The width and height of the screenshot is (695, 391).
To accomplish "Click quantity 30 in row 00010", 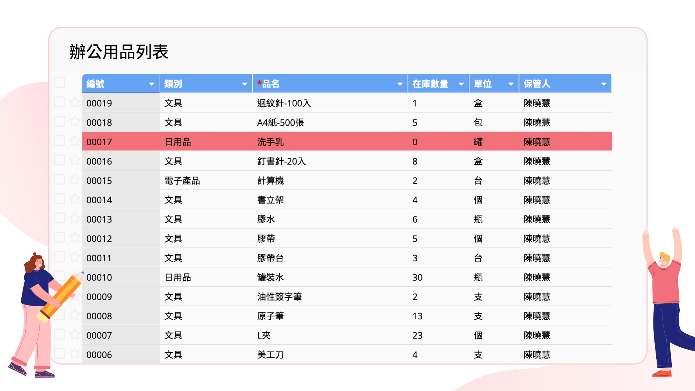I will (417, 277).
